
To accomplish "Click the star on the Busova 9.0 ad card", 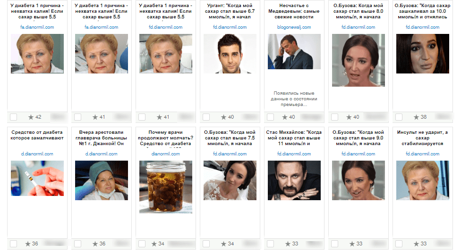I will (x=352, y=244).
